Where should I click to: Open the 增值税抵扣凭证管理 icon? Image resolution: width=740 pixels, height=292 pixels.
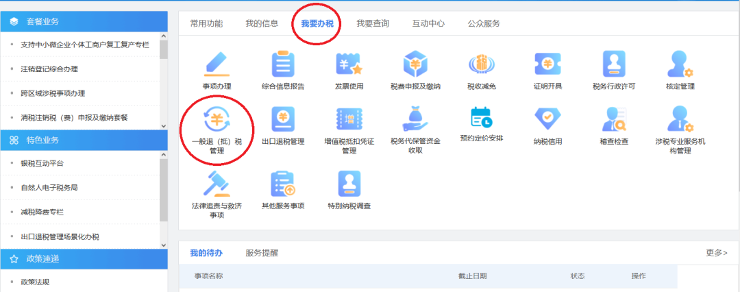tap(349, 119)
